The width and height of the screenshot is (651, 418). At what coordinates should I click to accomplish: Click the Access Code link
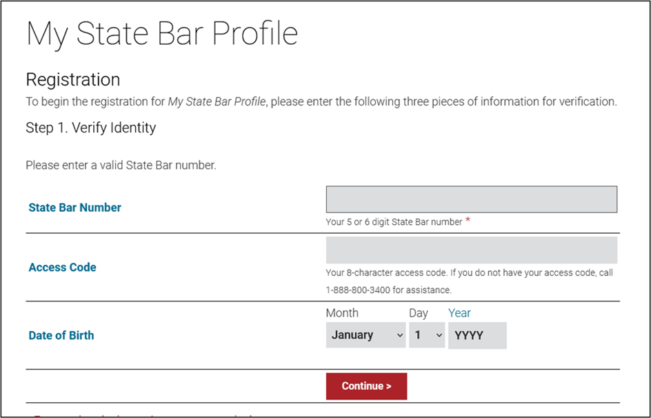(x=62, y=267)
